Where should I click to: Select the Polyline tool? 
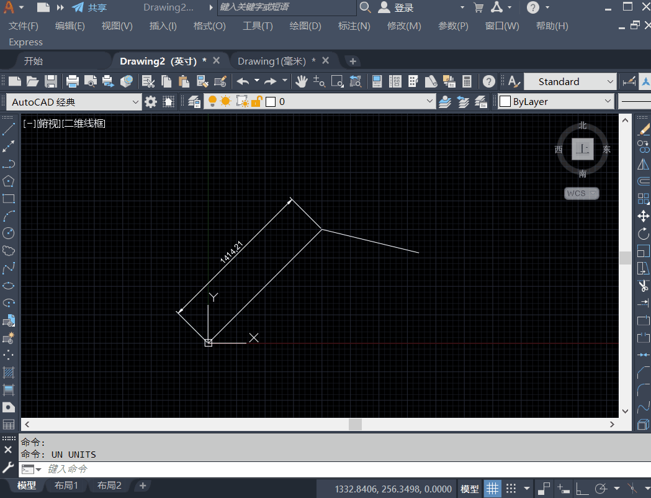tap(8, 164)
